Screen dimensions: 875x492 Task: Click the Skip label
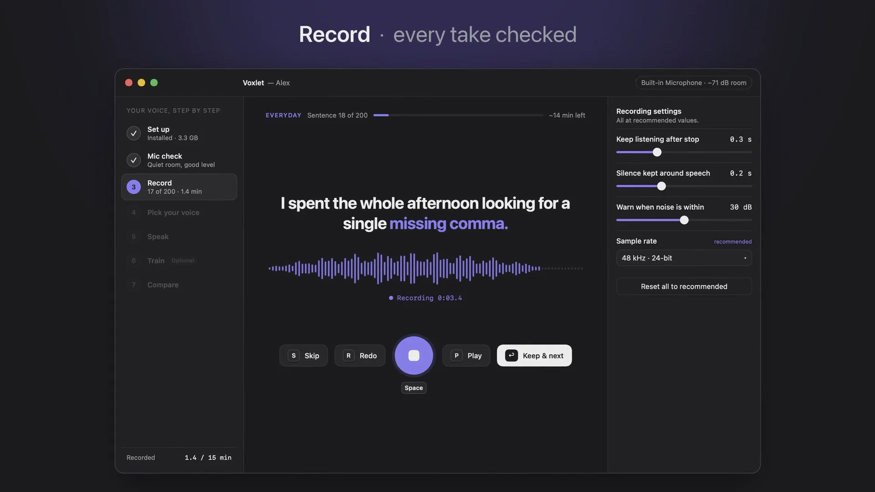[312, 356]
